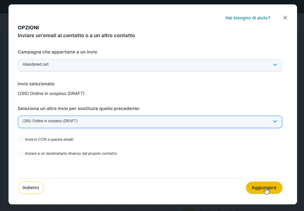Click the 'Seleziona un altro invio' label

tap(79, 108)
